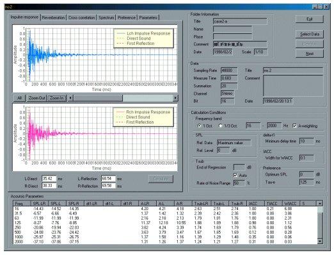Click the graph scrollbar right arrow
This screenshot has width=334, height=255.
coord(175,98)
